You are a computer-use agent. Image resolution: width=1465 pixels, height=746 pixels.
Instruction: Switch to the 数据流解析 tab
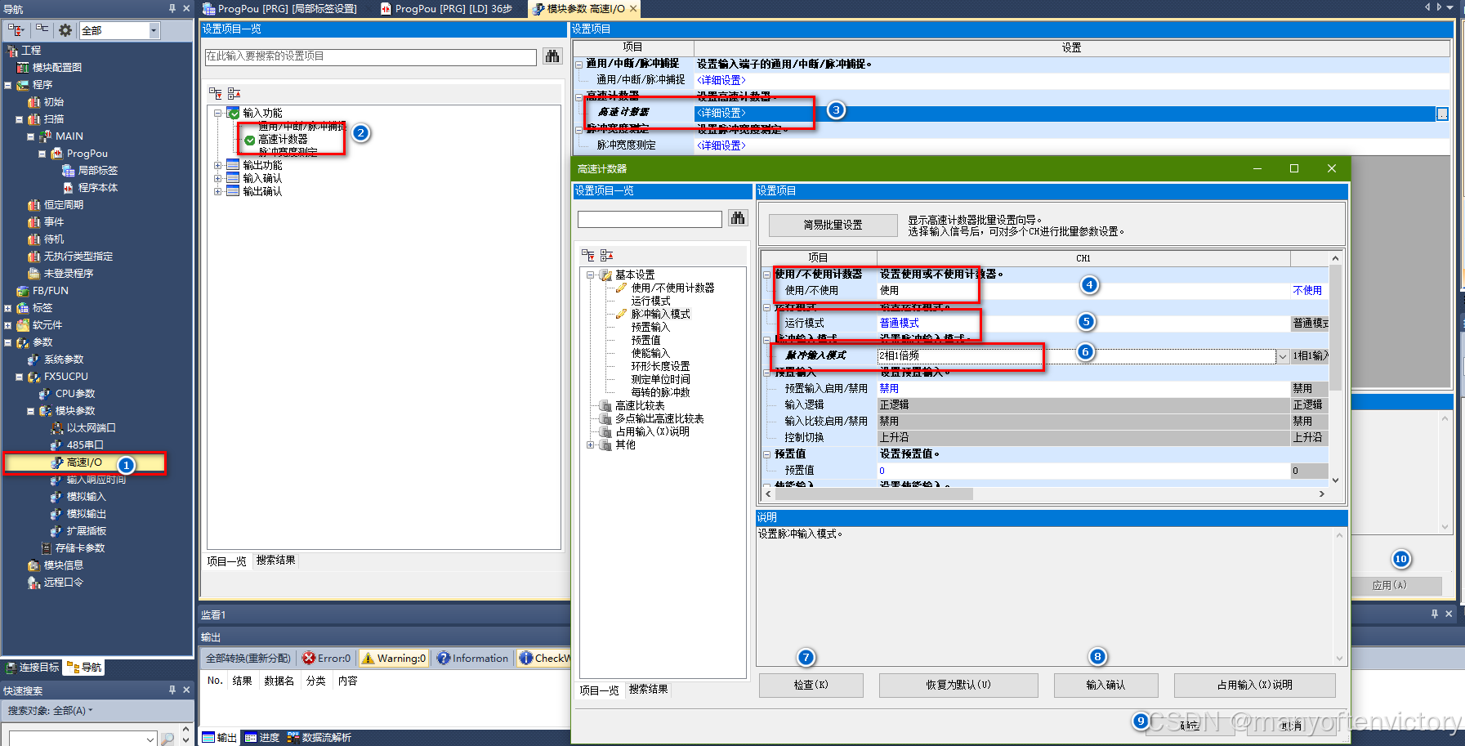319,738
